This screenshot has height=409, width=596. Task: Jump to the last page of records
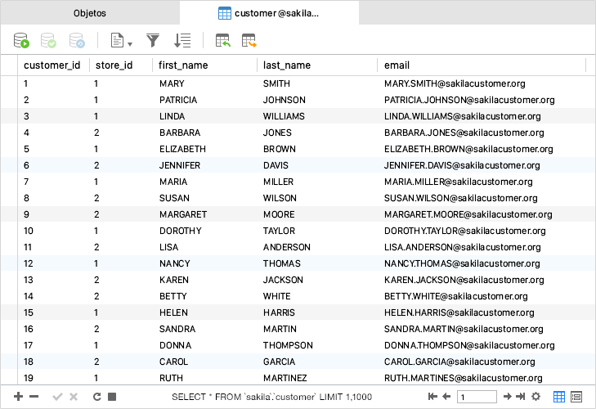pyautogui.click(x=520, y=397)
